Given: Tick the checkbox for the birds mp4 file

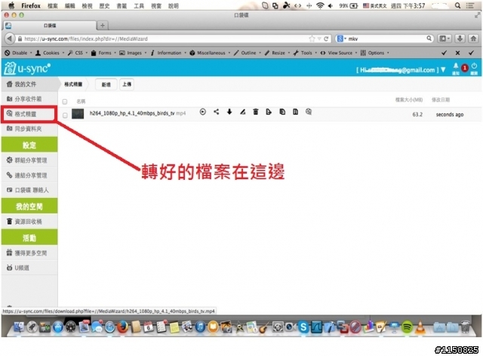Looking at the screenshot, I should (x=65, y=116).
